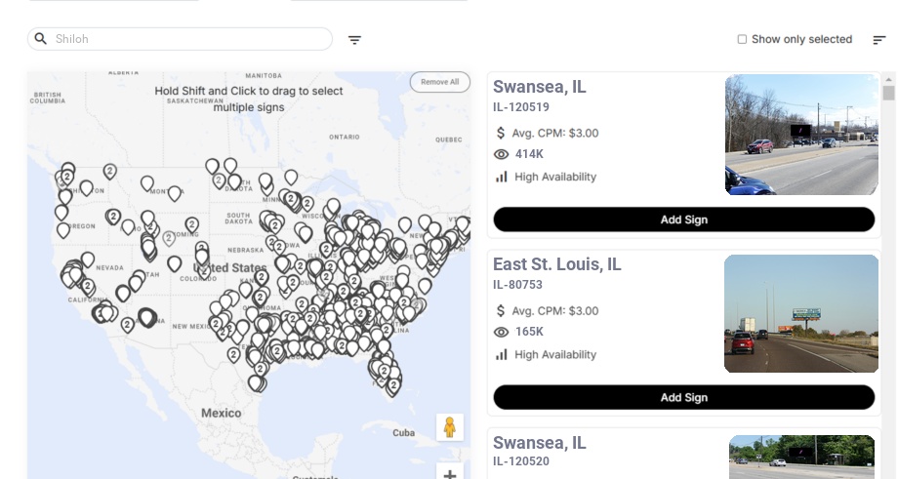Open the filter options icon beside search

point(355,40)
